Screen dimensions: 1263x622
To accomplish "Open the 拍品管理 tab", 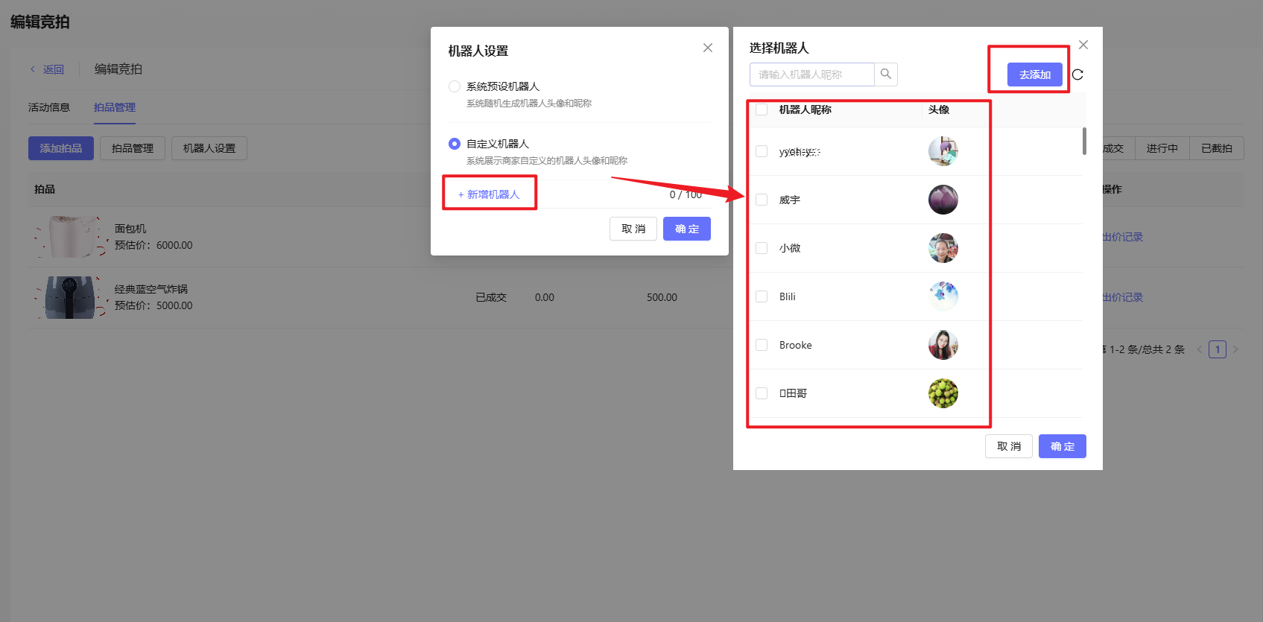I will [x=115, y=107].
